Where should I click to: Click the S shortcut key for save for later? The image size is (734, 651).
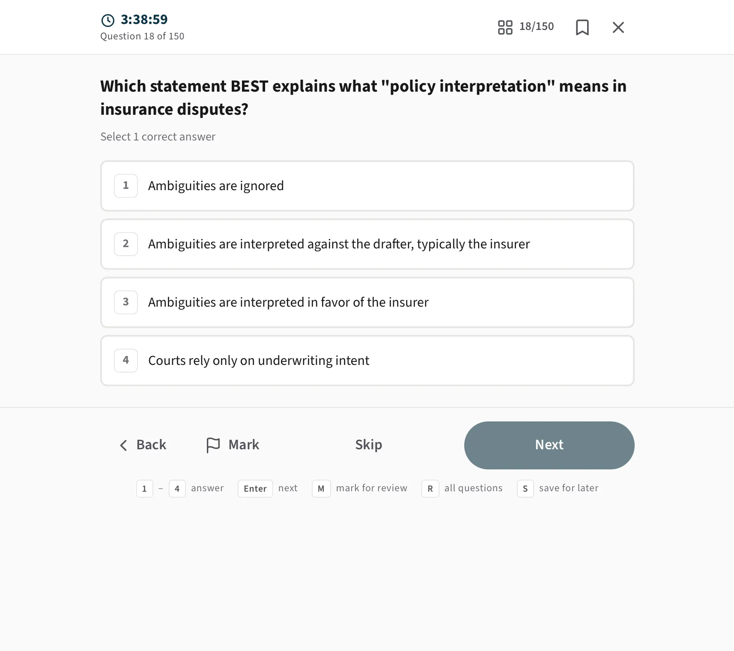pyautogui.click(x=525, y=489)
